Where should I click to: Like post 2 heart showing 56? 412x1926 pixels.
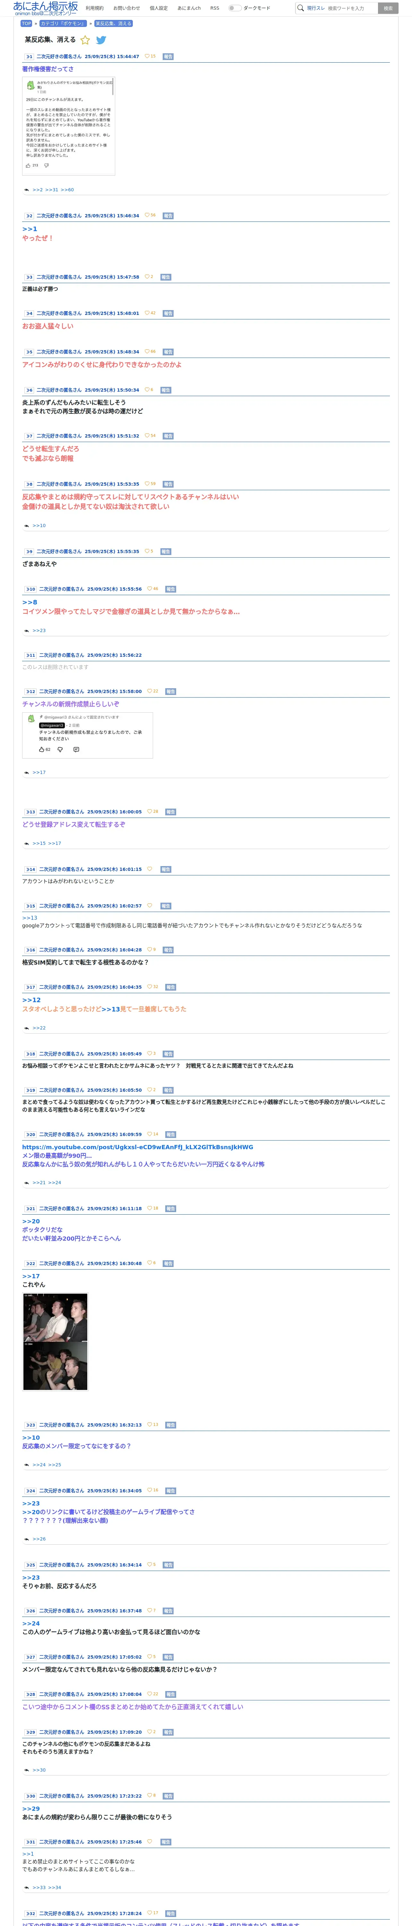(x=147, y=215)
